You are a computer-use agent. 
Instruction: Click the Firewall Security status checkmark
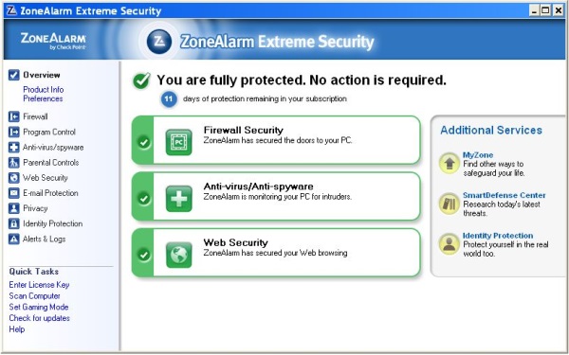click(144, 142)
